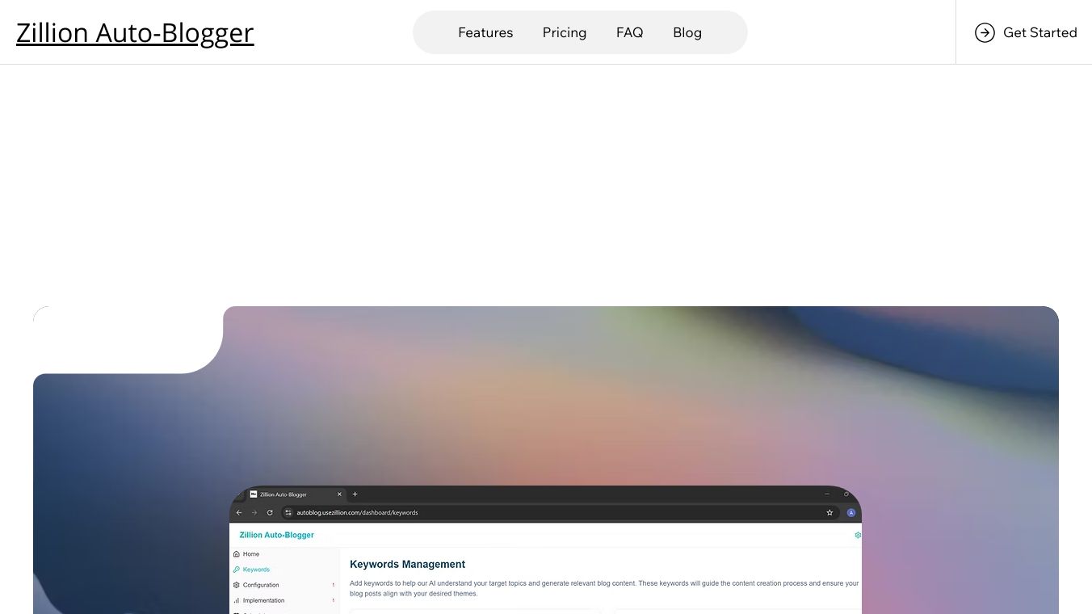This screenshot has height=614, width=1092.
Task: Open the profile avatar in the browser toolbar
Action: 851,512
